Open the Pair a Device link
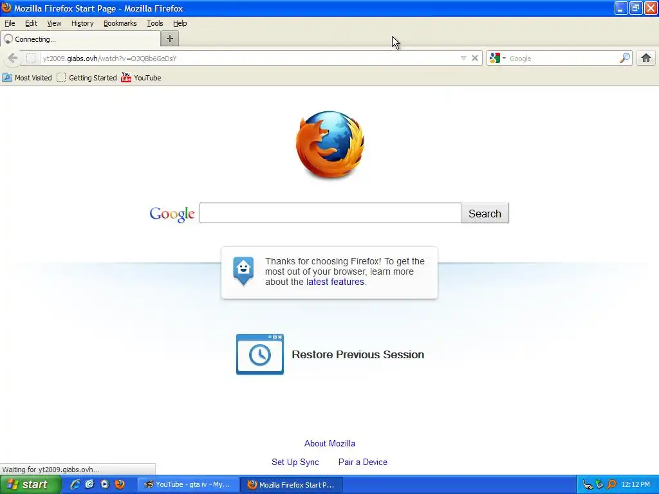 tap(363, 462)
